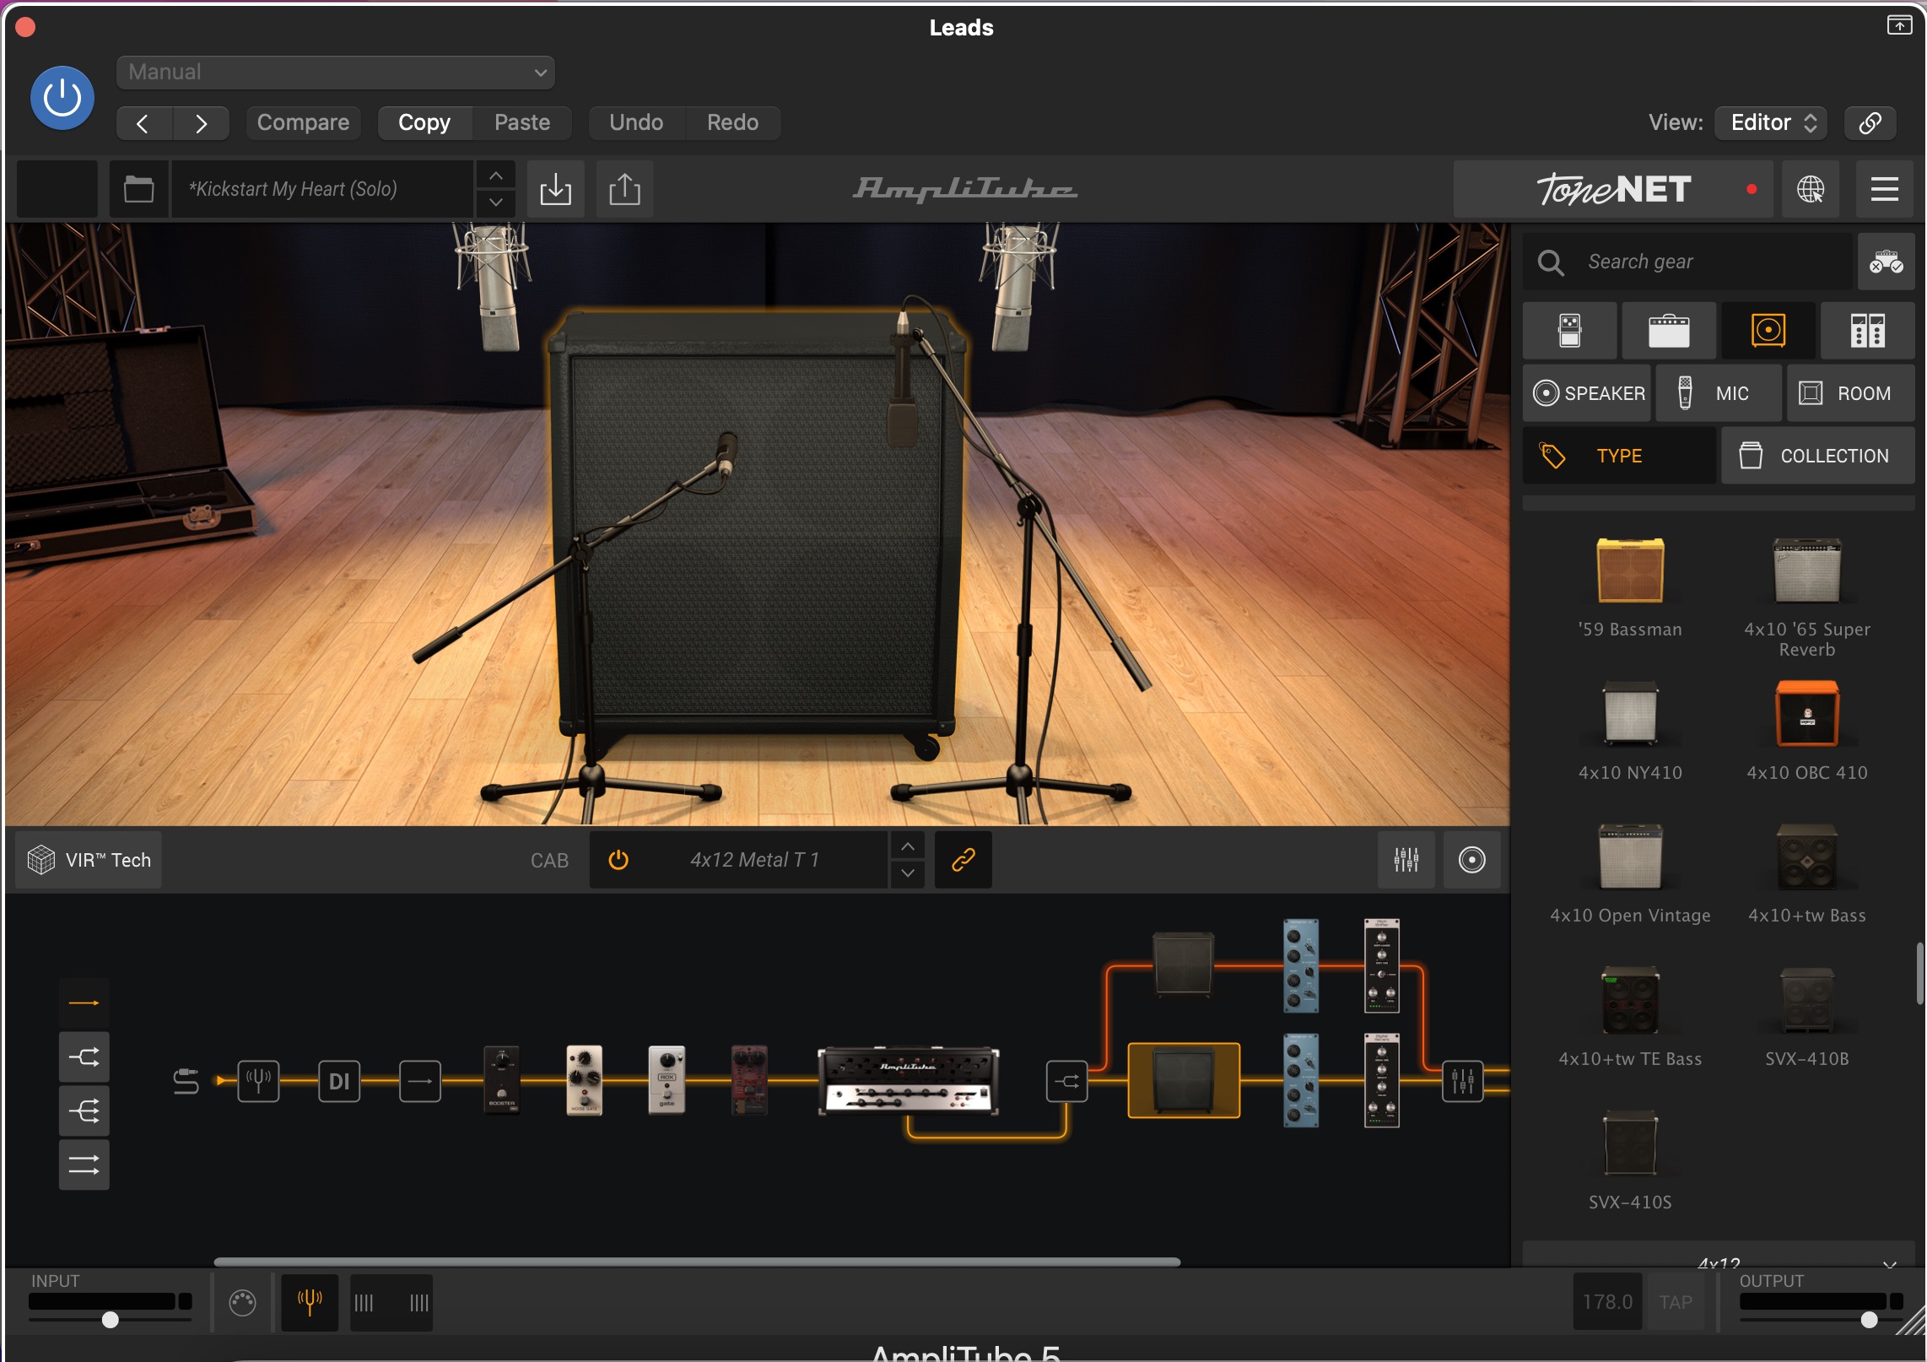Select the 4x10 OBC 410 cabinet
1927x1362 pixels.
coord(1806,731)
